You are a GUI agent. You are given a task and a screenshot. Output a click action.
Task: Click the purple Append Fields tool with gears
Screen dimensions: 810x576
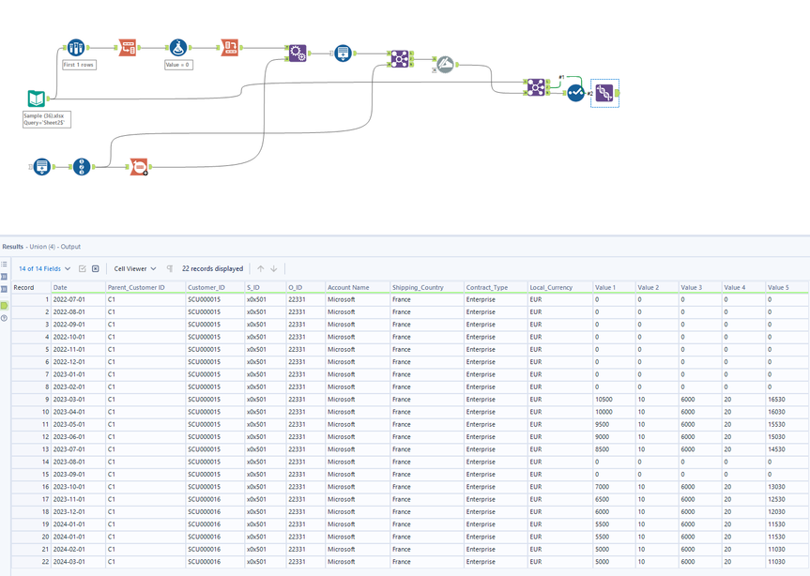(x=297, y=53)
